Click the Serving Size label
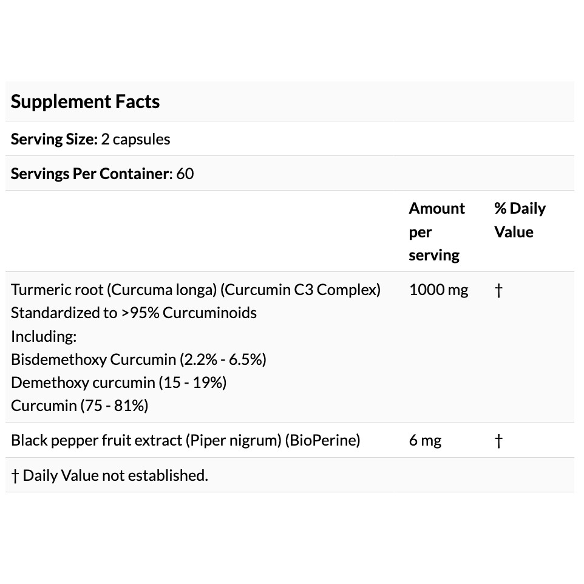584x584 pixels. tap(54, 139)
